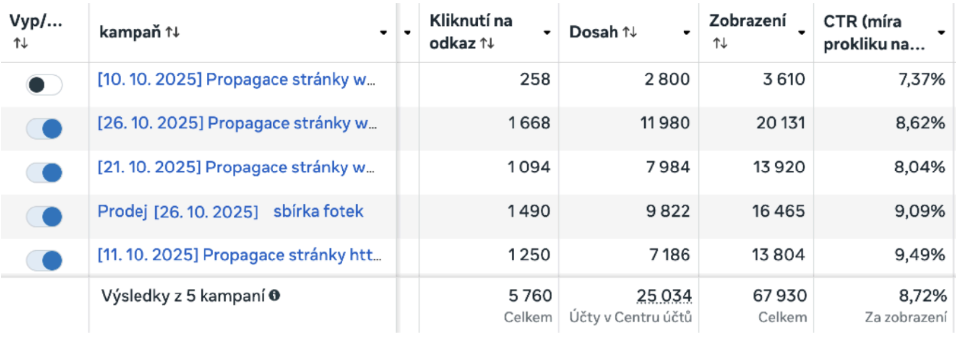Image resolution: width=957 pixels, height=343 pixels.
Task: Open the Prodej sbírka fotek campaign link
Action: 230,211
